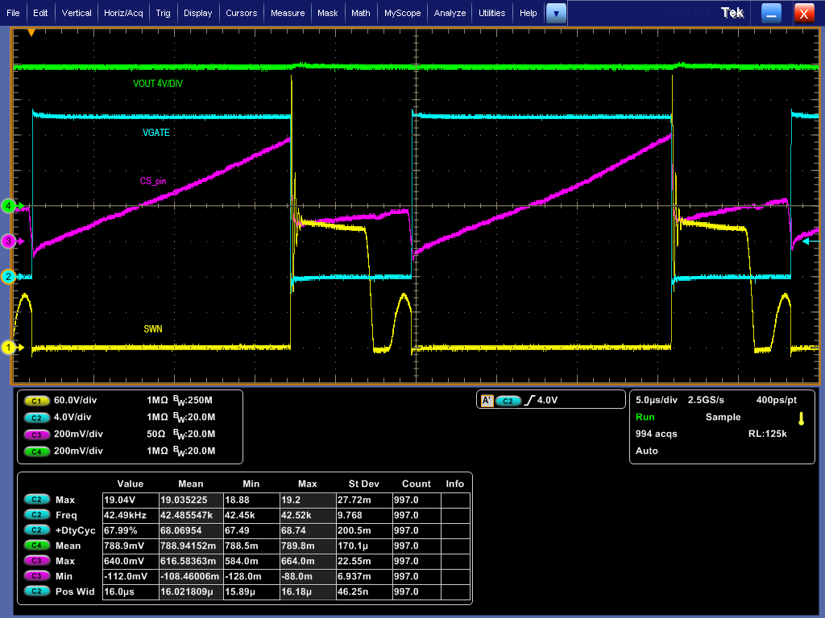This screenshot has width=825, height=618.
Task: Select the green channel 4 marker on the graticule edge
Action: coord(7,206)
